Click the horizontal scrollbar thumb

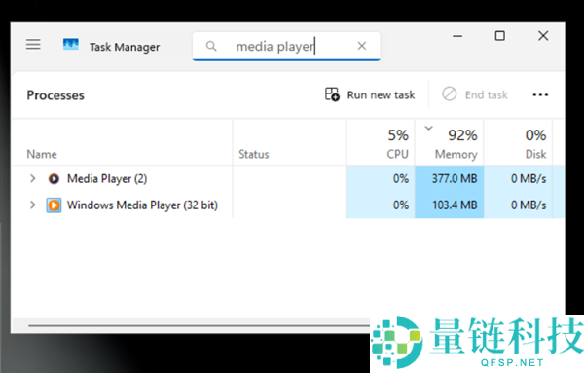[x=200, y=325]
